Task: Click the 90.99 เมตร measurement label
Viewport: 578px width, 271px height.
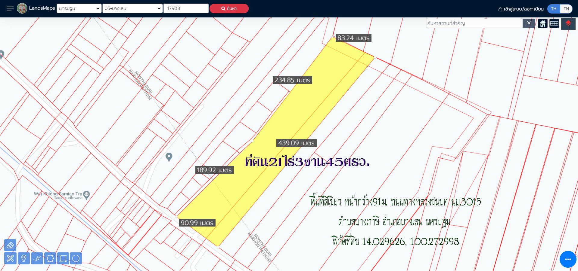Action: (x=197, y=223)
